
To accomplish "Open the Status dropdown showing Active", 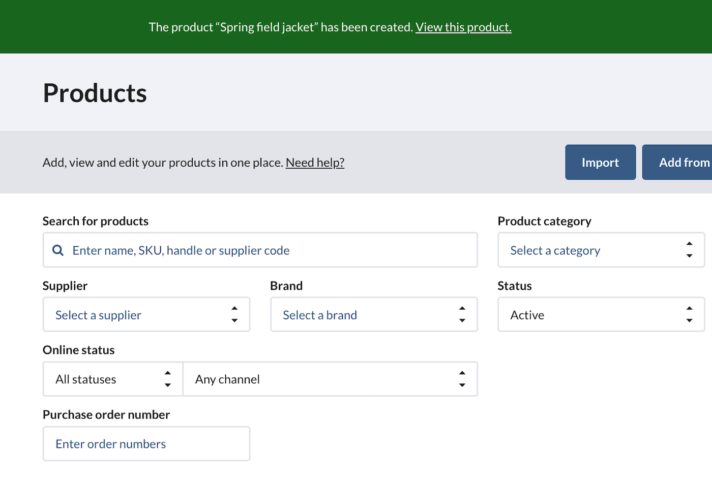I will (x=601, y=314).
